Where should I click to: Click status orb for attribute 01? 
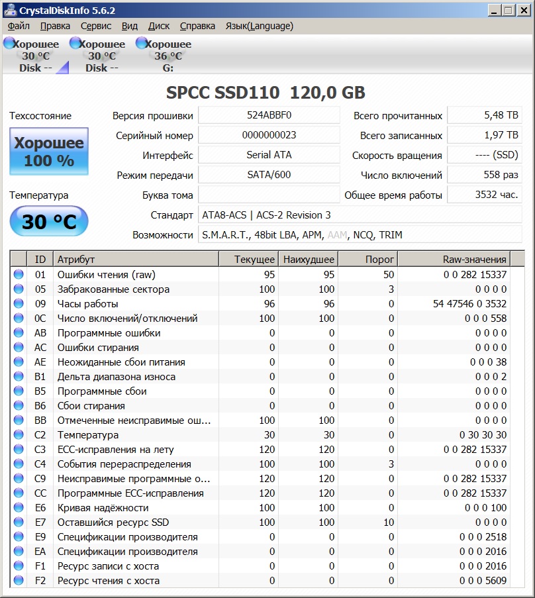point(19,274)
